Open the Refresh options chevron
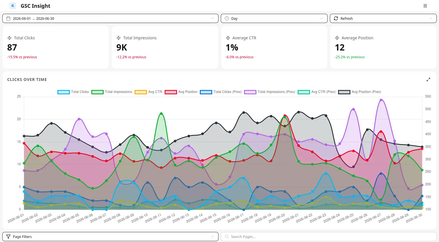The height and width of the screenshot is (242, 439). coord(431,18)
